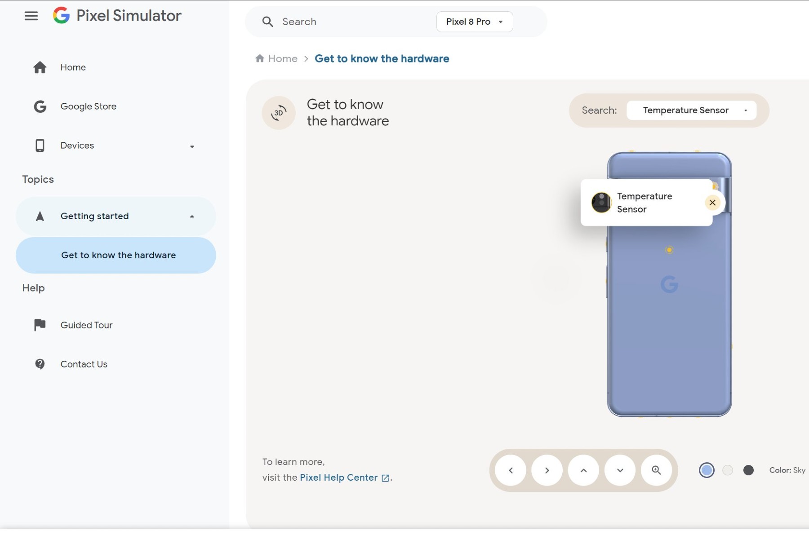This screenshot has width=809, height=544.
Task: Open the Temperature Sensor search dropdown
Action: point(691,111)
